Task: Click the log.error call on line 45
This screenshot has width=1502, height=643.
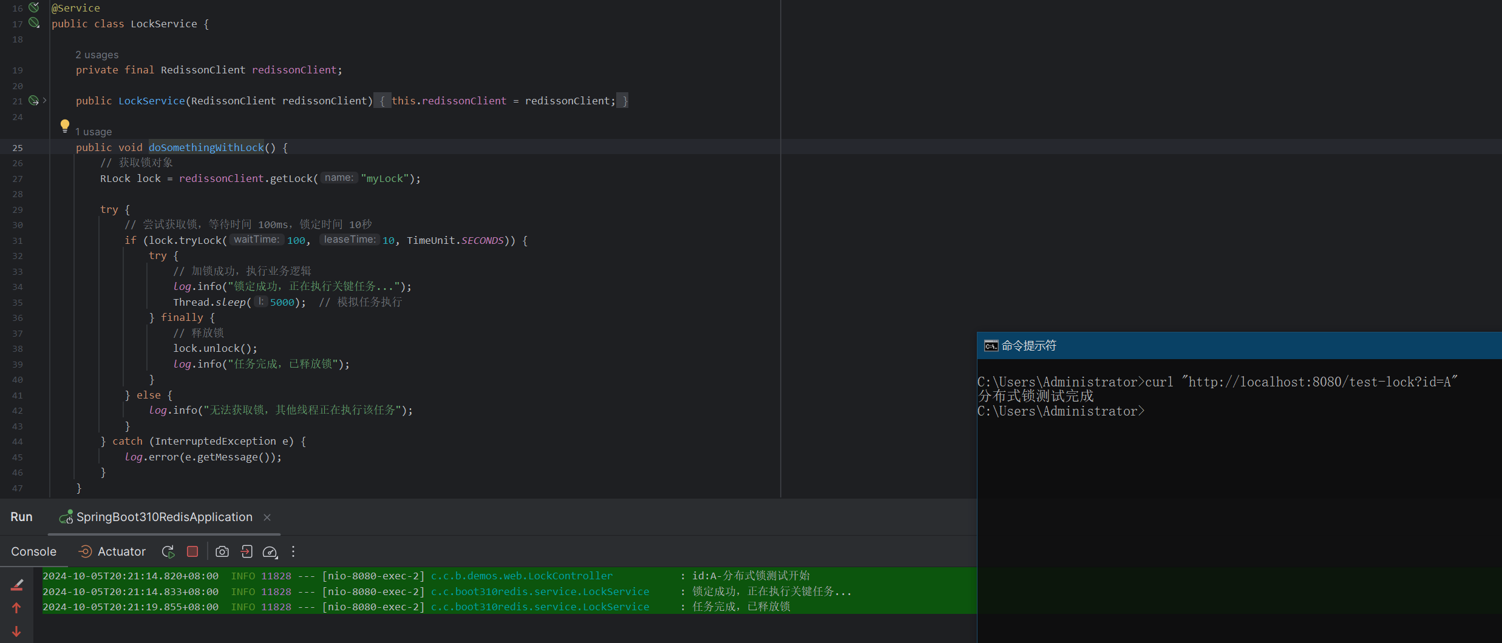Action: pos(203,457)
